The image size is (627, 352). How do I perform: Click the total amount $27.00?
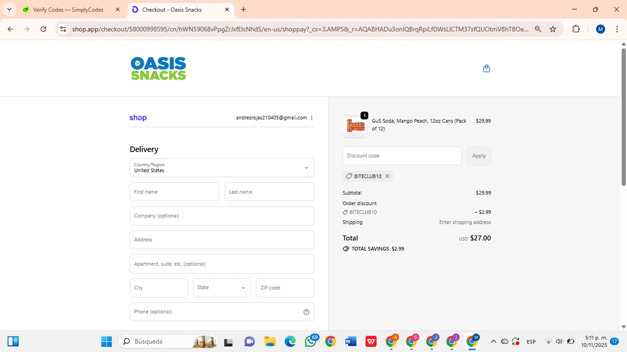pos(480,238)
